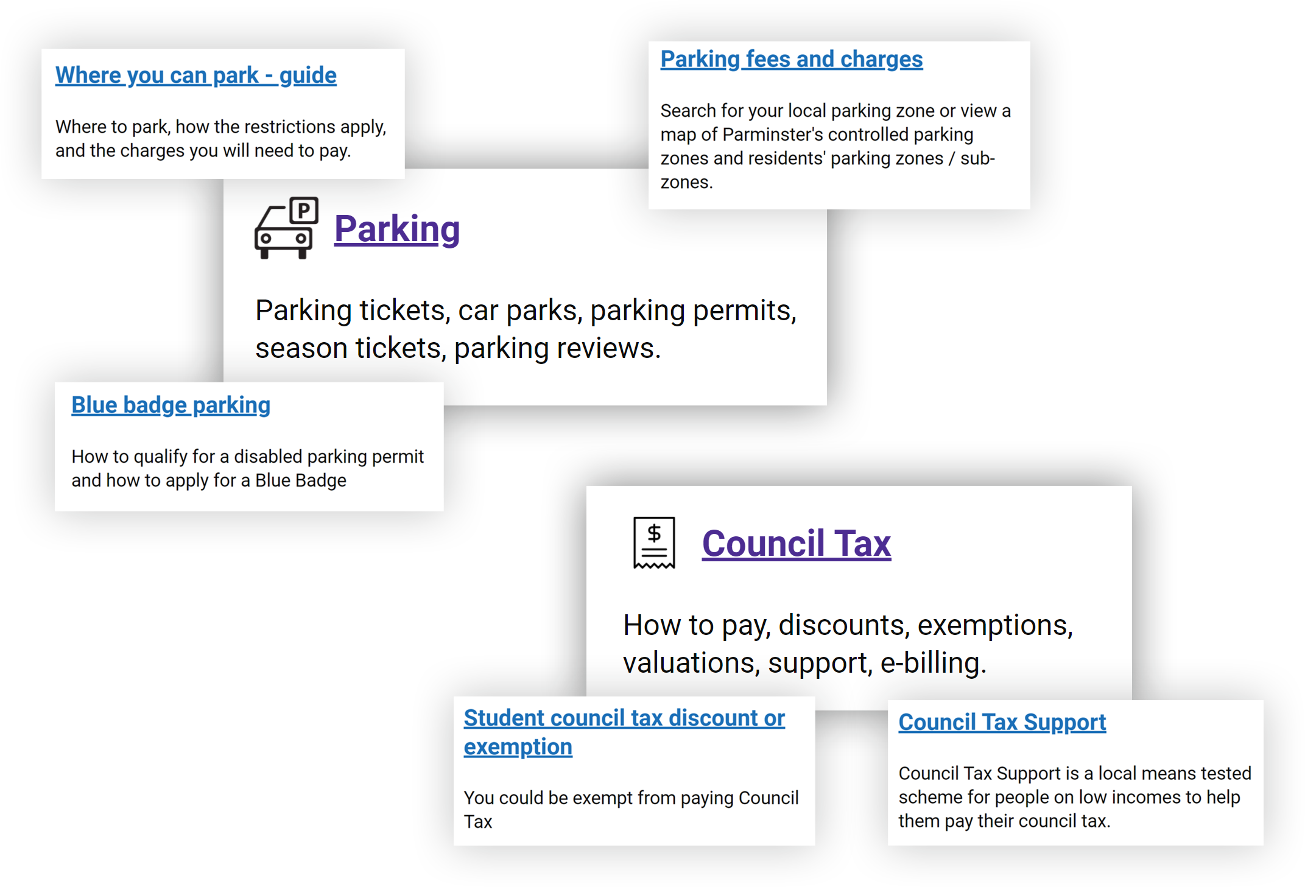Screen dimensions: 1305x887
Task: Open the Council Tax heading link
Action: point(797,543)
